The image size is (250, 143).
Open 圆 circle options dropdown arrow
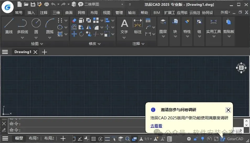36,38
